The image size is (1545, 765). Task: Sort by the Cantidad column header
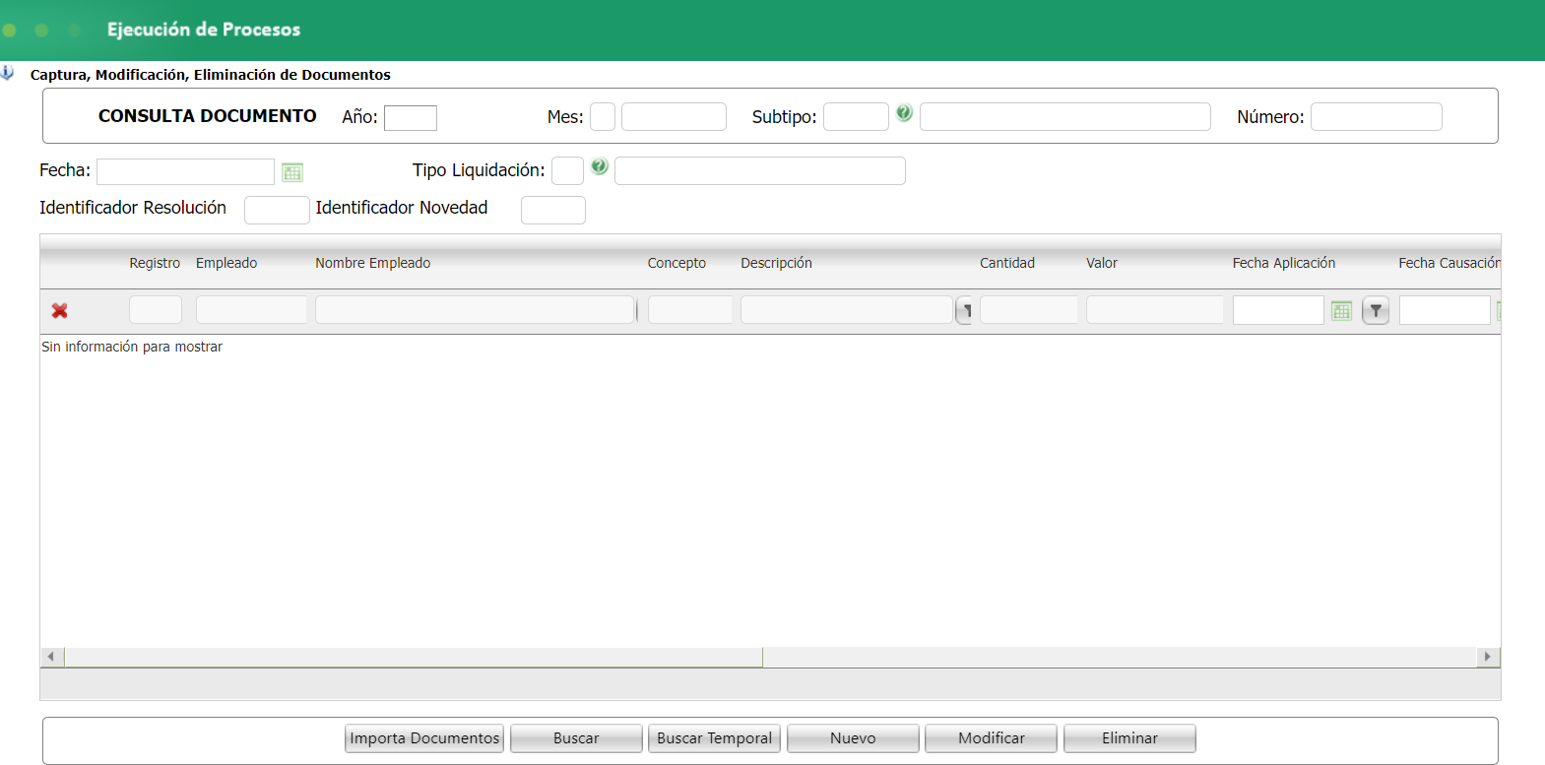click(x=1007, y=263)
